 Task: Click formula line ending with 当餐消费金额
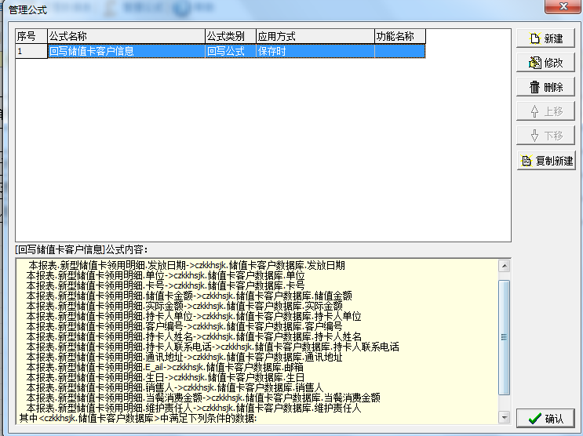tap(203, 398)
